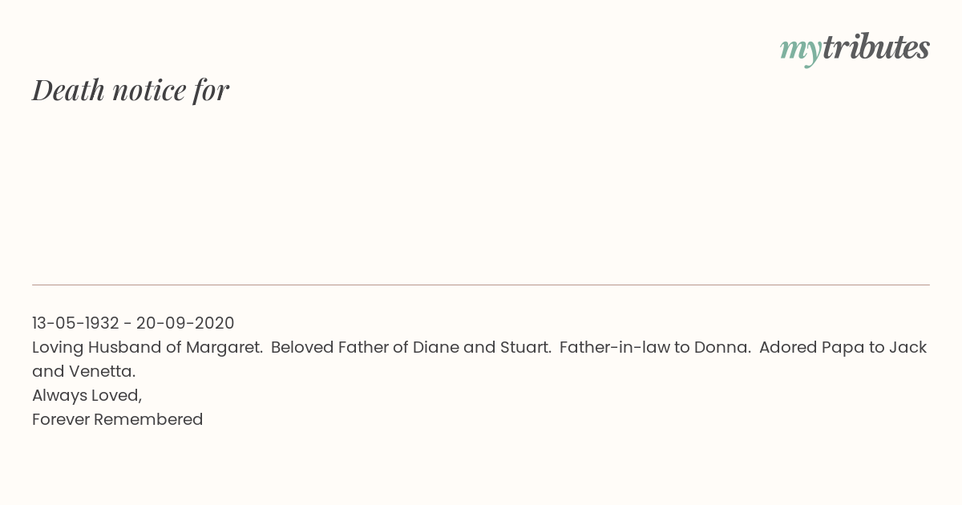Click the name Margaret in the notice
The height and width of the screenshot is (505, 962).
[224, 348]
